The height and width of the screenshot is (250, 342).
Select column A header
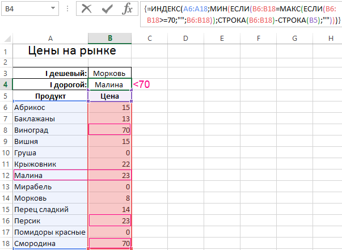pyautogui.click(x=50, y=39)
